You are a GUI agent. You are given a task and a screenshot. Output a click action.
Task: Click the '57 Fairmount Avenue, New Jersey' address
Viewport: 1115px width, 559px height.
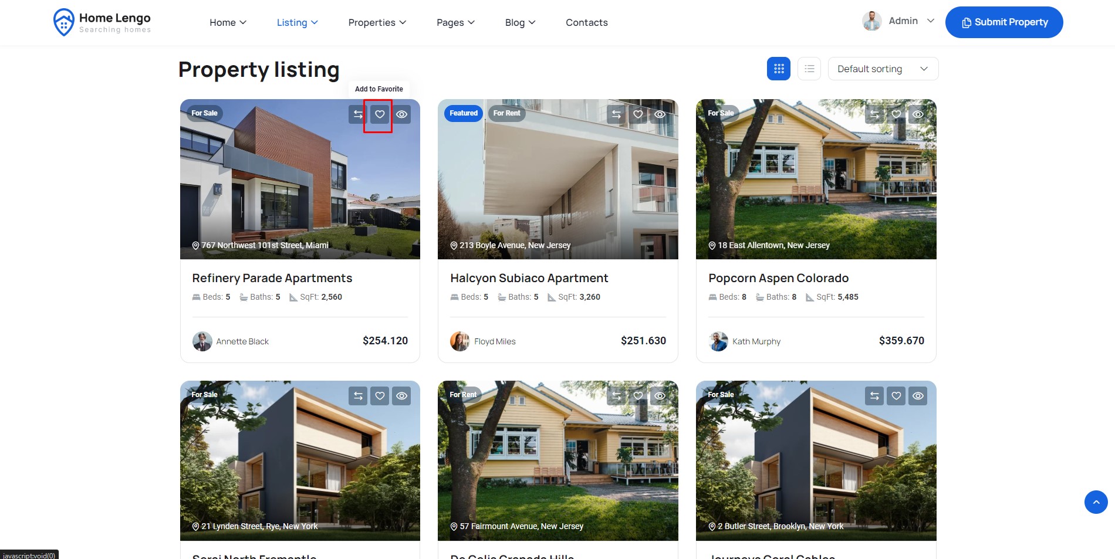click(x=521, y=526)
